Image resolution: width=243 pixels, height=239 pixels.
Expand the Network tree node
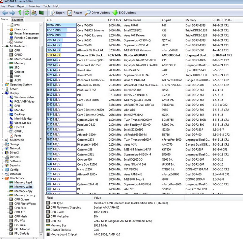(x=3, y=148)
